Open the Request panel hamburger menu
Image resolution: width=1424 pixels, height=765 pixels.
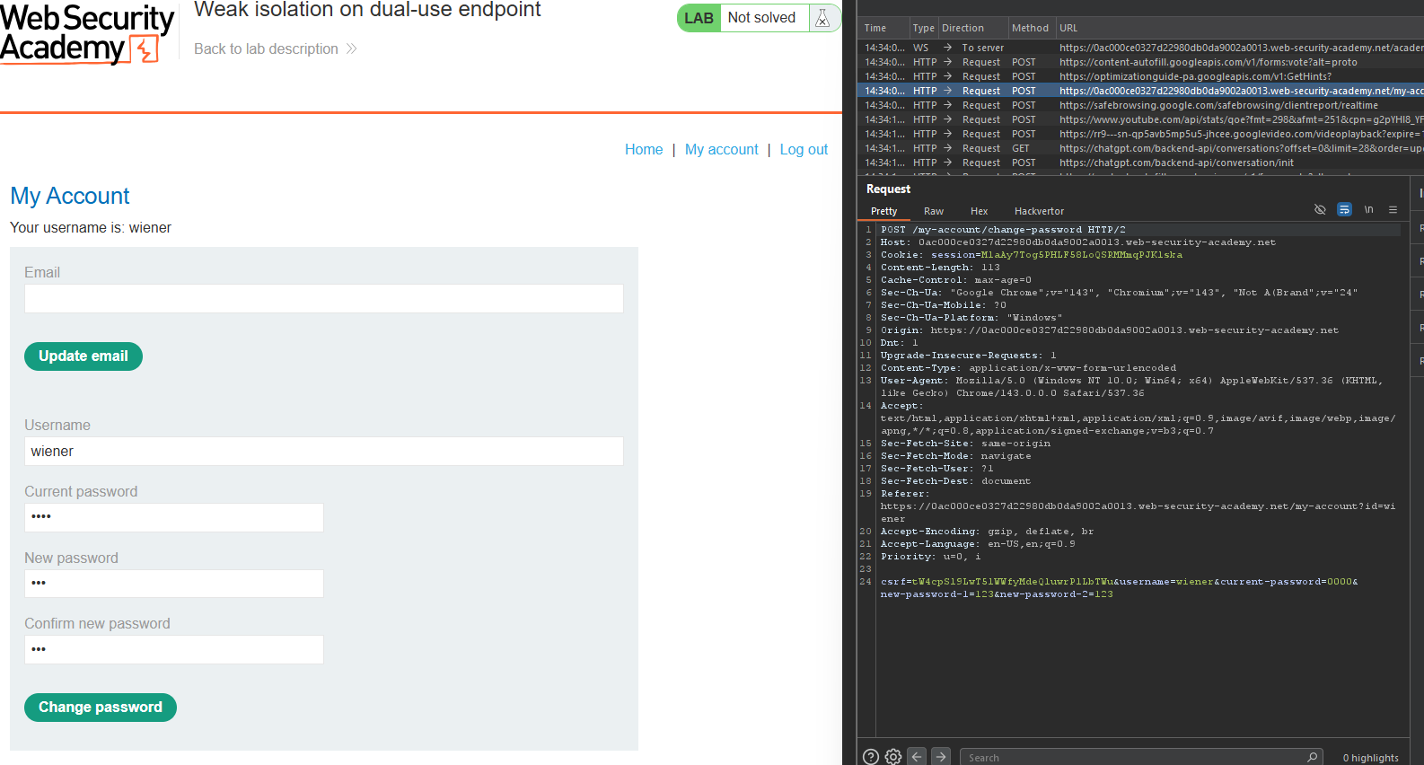1393,209
